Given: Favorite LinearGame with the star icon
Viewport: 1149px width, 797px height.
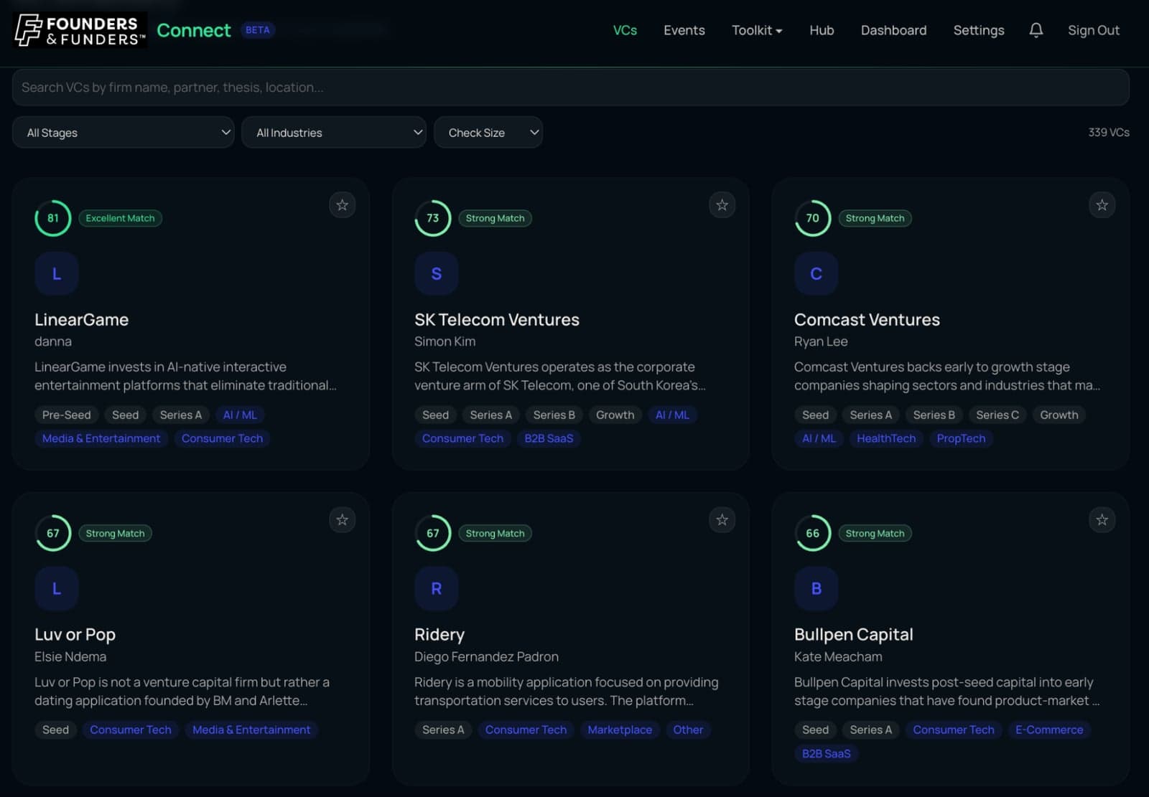Looking at the screenshot, I should tap(343, 205).
